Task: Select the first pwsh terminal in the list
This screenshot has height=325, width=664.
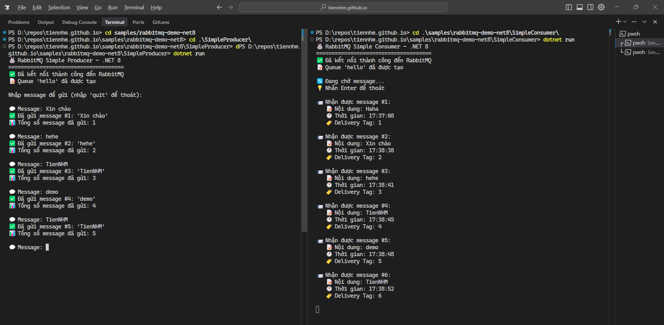Action: (639, 34)
